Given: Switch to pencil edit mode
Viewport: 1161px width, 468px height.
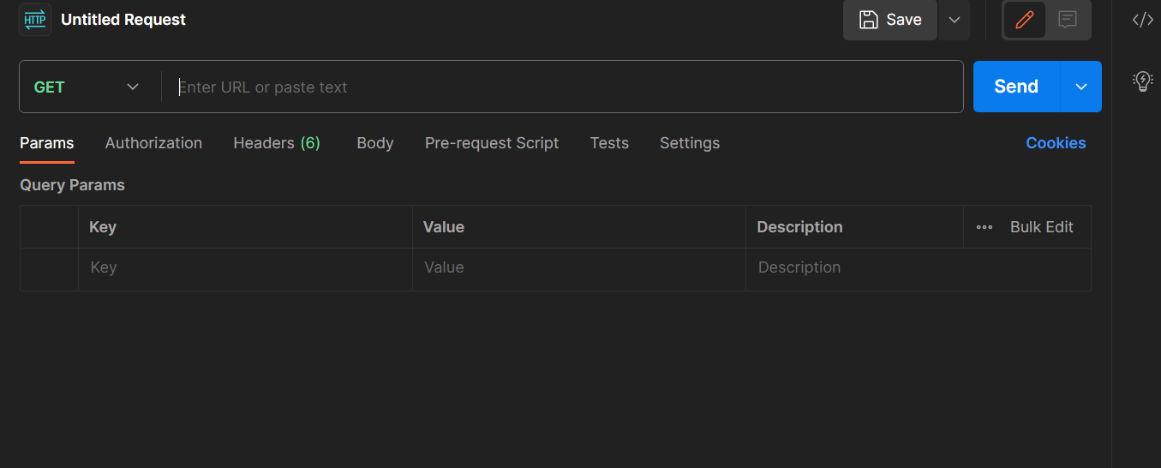Looking at the screenshot, I should click(x=1025, y=20).
